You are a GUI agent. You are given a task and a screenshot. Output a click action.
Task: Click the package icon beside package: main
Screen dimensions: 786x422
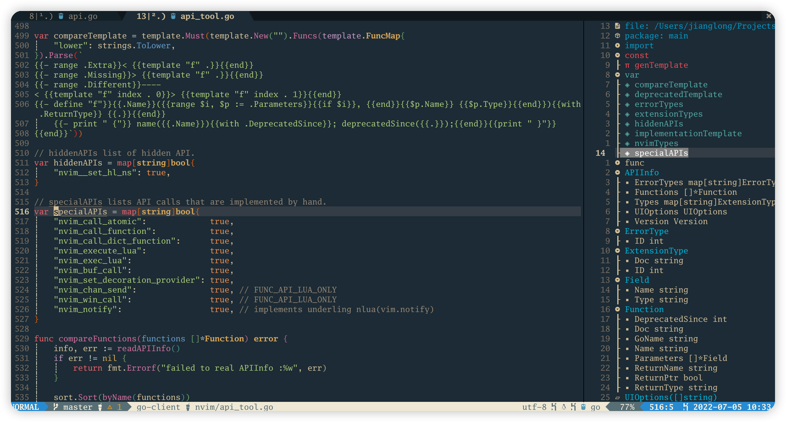(x=618, y=36)
